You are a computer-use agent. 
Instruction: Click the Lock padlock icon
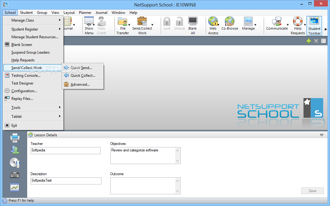click(x=167, y=21)
